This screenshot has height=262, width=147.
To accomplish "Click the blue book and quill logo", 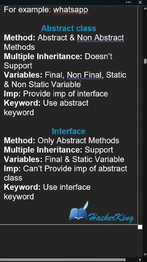I will pyautogui.click(x=78, y=211).
